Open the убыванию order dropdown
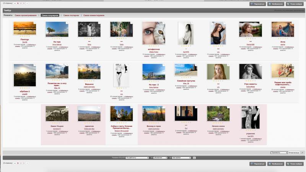306x172 pixels. (160, 157)
